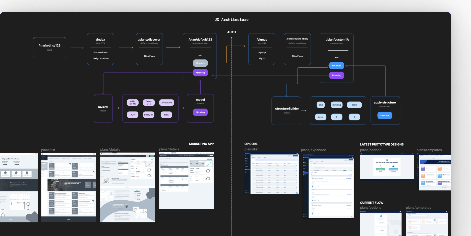
Task: Click the blue Structure button in /plan/custom1A
Action: click(x=336, y=66)
